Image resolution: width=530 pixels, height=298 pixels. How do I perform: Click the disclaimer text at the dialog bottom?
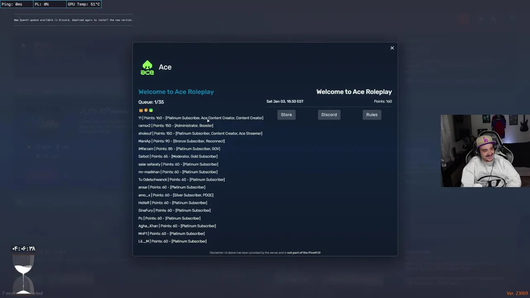(265, 252)
